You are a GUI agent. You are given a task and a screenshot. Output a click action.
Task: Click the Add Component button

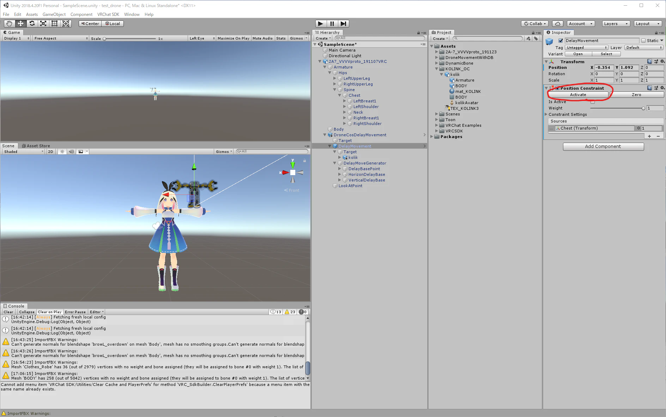603,147
